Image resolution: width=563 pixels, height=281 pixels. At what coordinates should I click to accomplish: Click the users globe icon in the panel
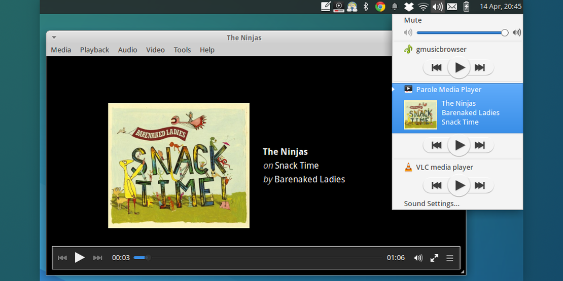click(352, 7)
